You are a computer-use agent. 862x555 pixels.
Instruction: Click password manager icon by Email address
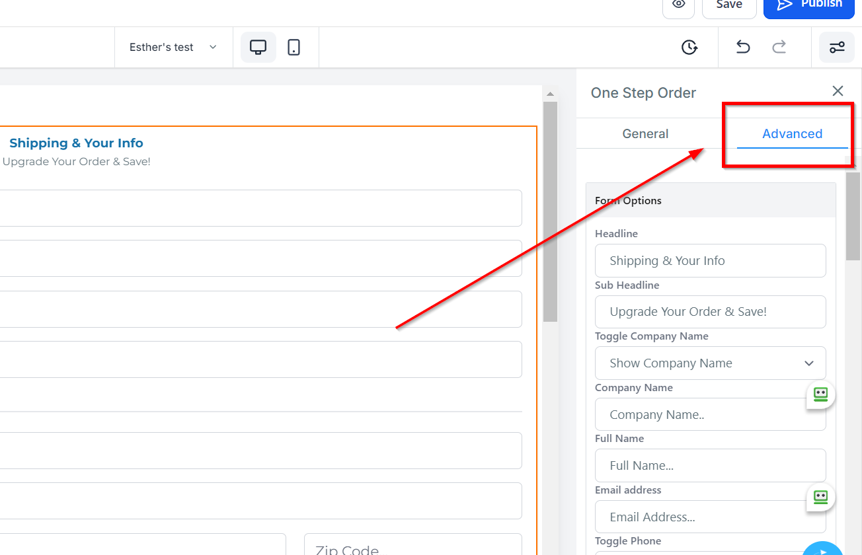pos(820,497)
